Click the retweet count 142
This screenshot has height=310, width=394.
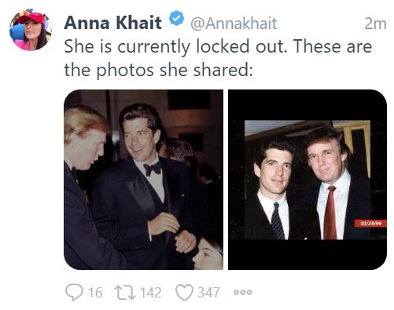151,292
